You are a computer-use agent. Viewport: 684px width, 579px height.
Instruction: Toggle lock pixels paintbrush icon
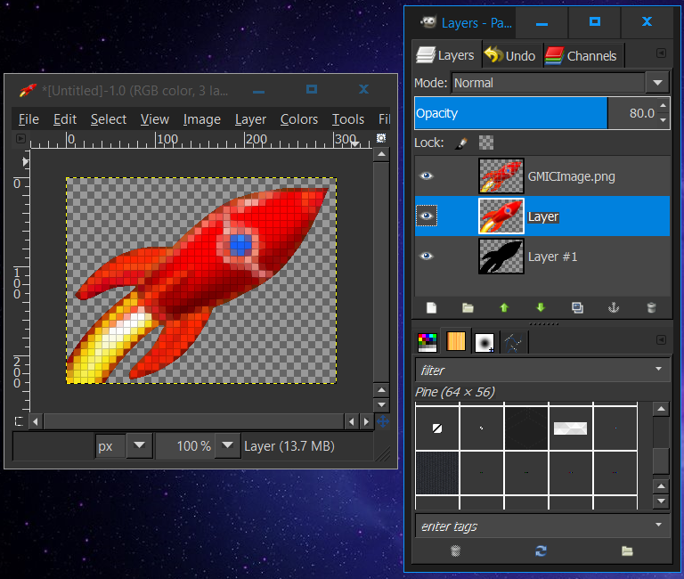(461, 143)
